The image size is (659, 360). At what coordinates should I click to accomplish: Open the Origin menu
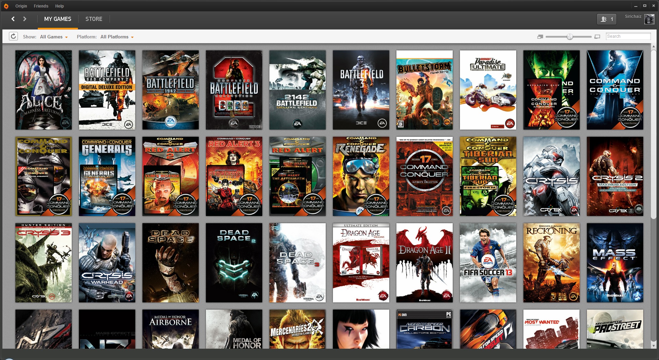[x=21, y=6]
